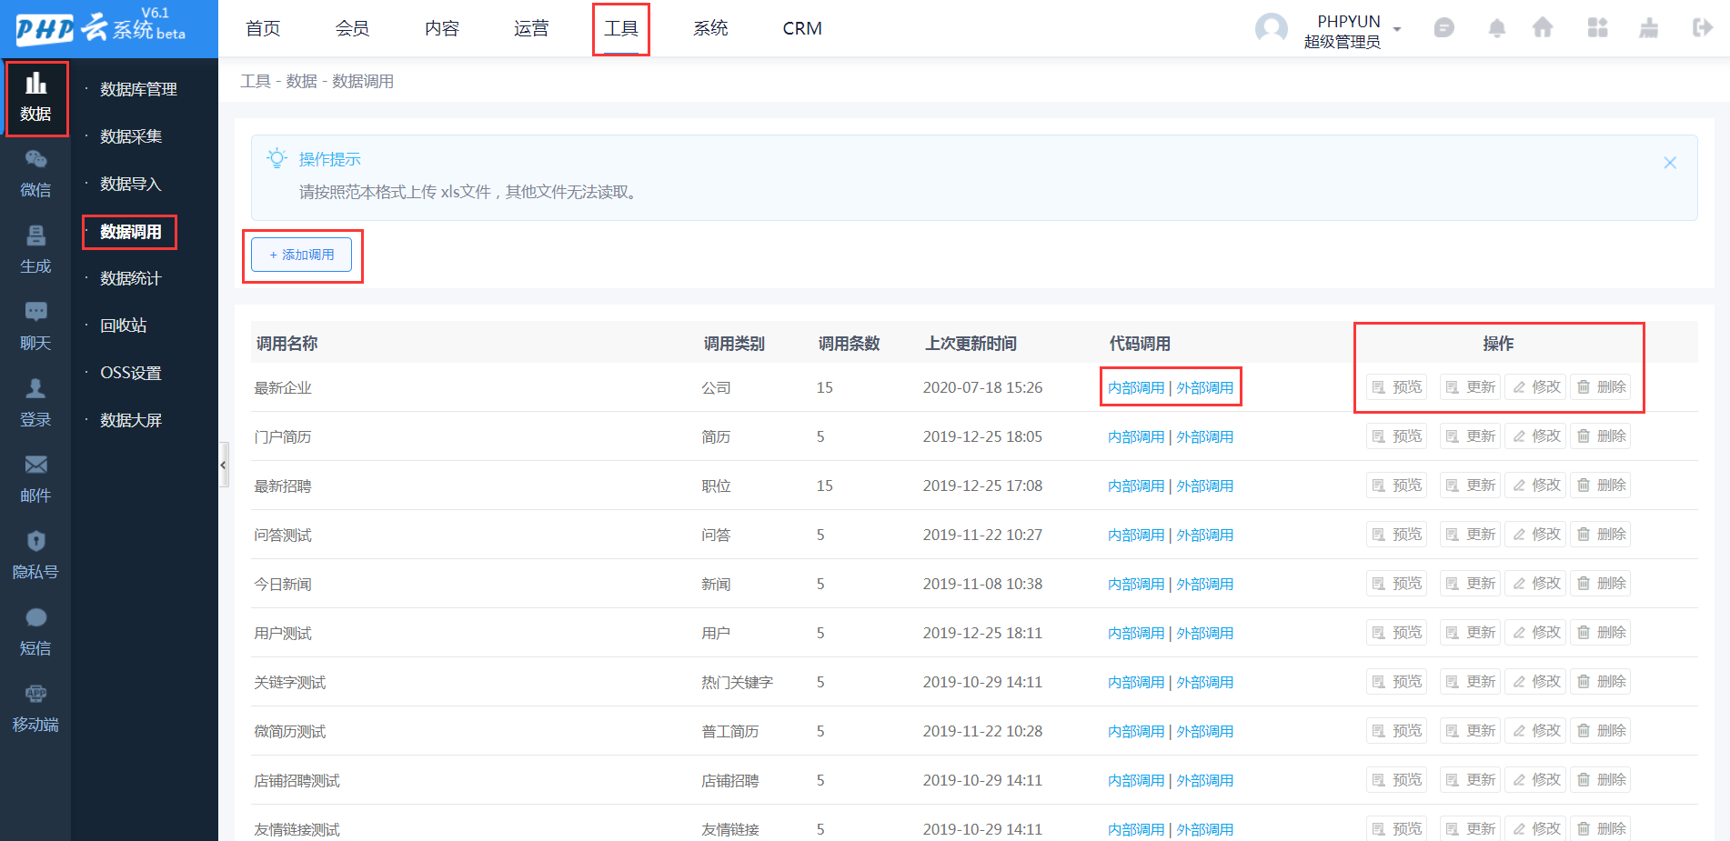
Task: Open the 内容 top menu
Action: point(442,28)
